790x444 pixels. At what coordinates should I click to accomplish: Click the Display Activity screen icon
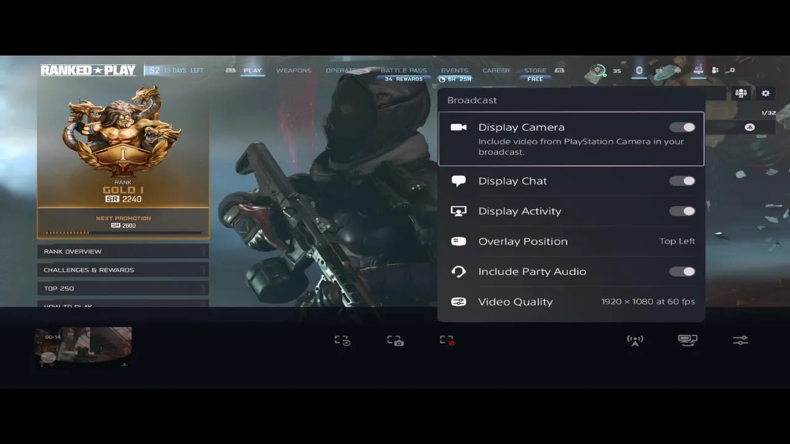(459, 211)
